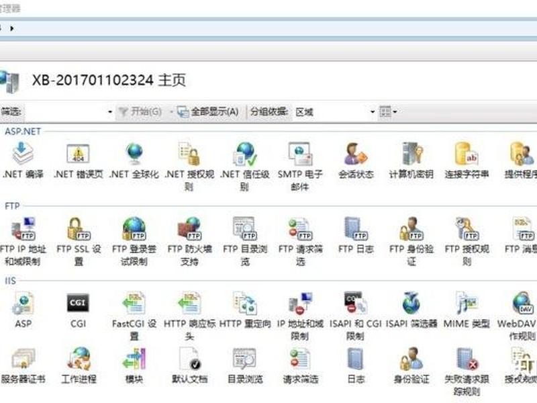Open FTP 登录尝试限制
This screenshot has width=537, height=403.
pos(134,242)
